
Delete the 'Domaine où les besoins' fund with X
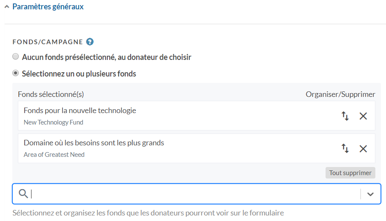[x=363, y=148]
